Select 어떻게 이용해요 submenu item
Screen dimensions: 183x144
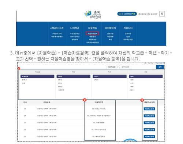coord(57,36)
